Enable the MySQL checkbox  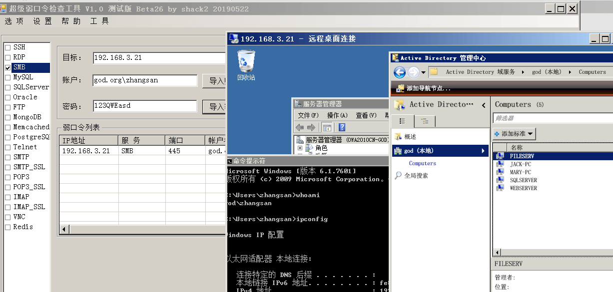tap(8, 77)
